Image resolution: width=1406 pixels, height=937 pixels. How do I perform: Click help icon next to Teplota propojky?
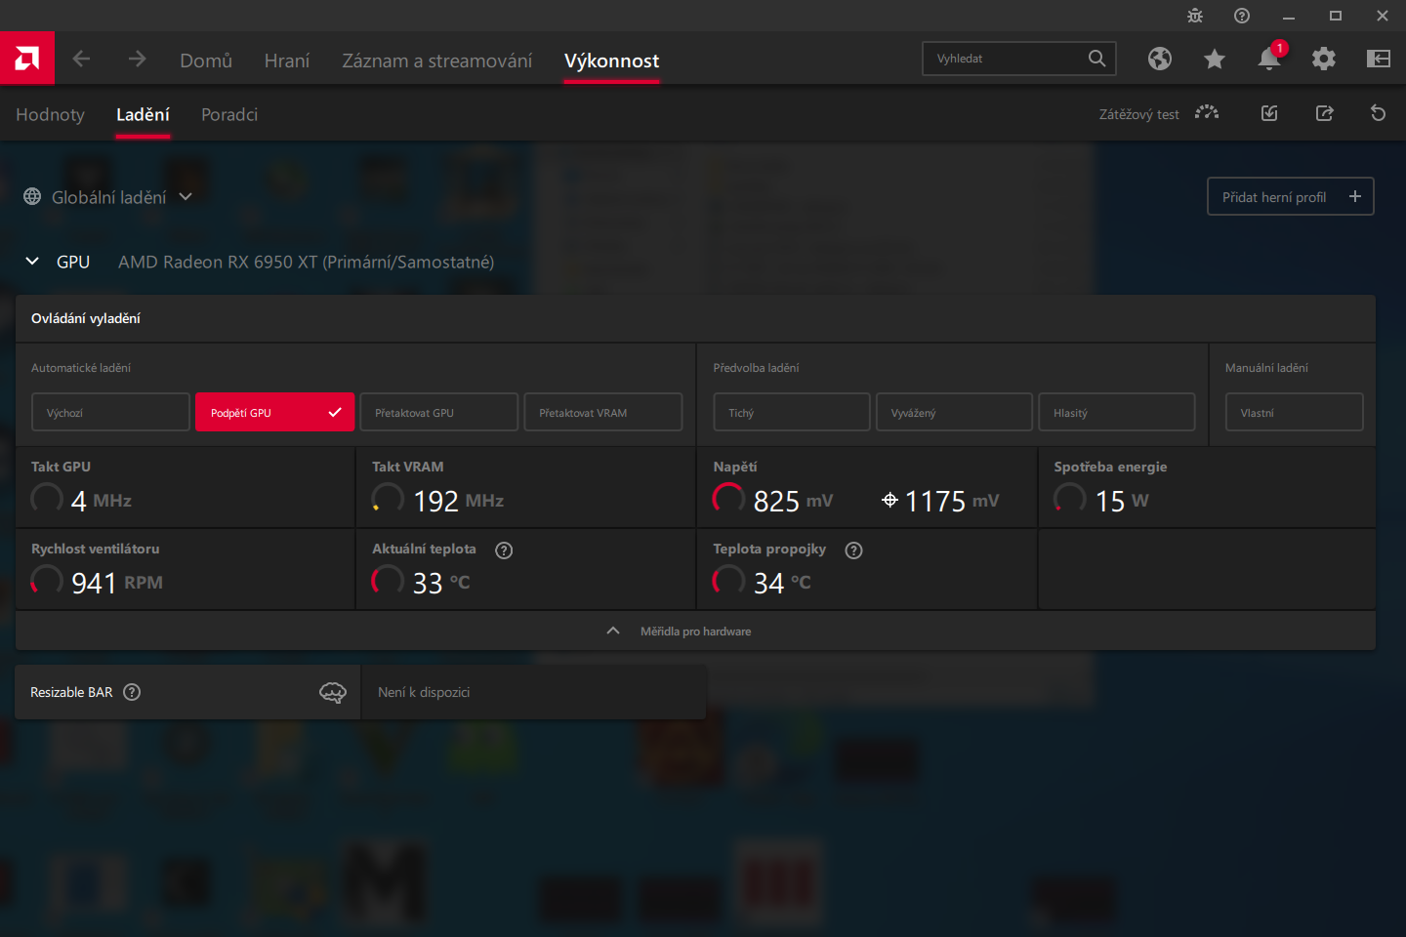[854, 550]
